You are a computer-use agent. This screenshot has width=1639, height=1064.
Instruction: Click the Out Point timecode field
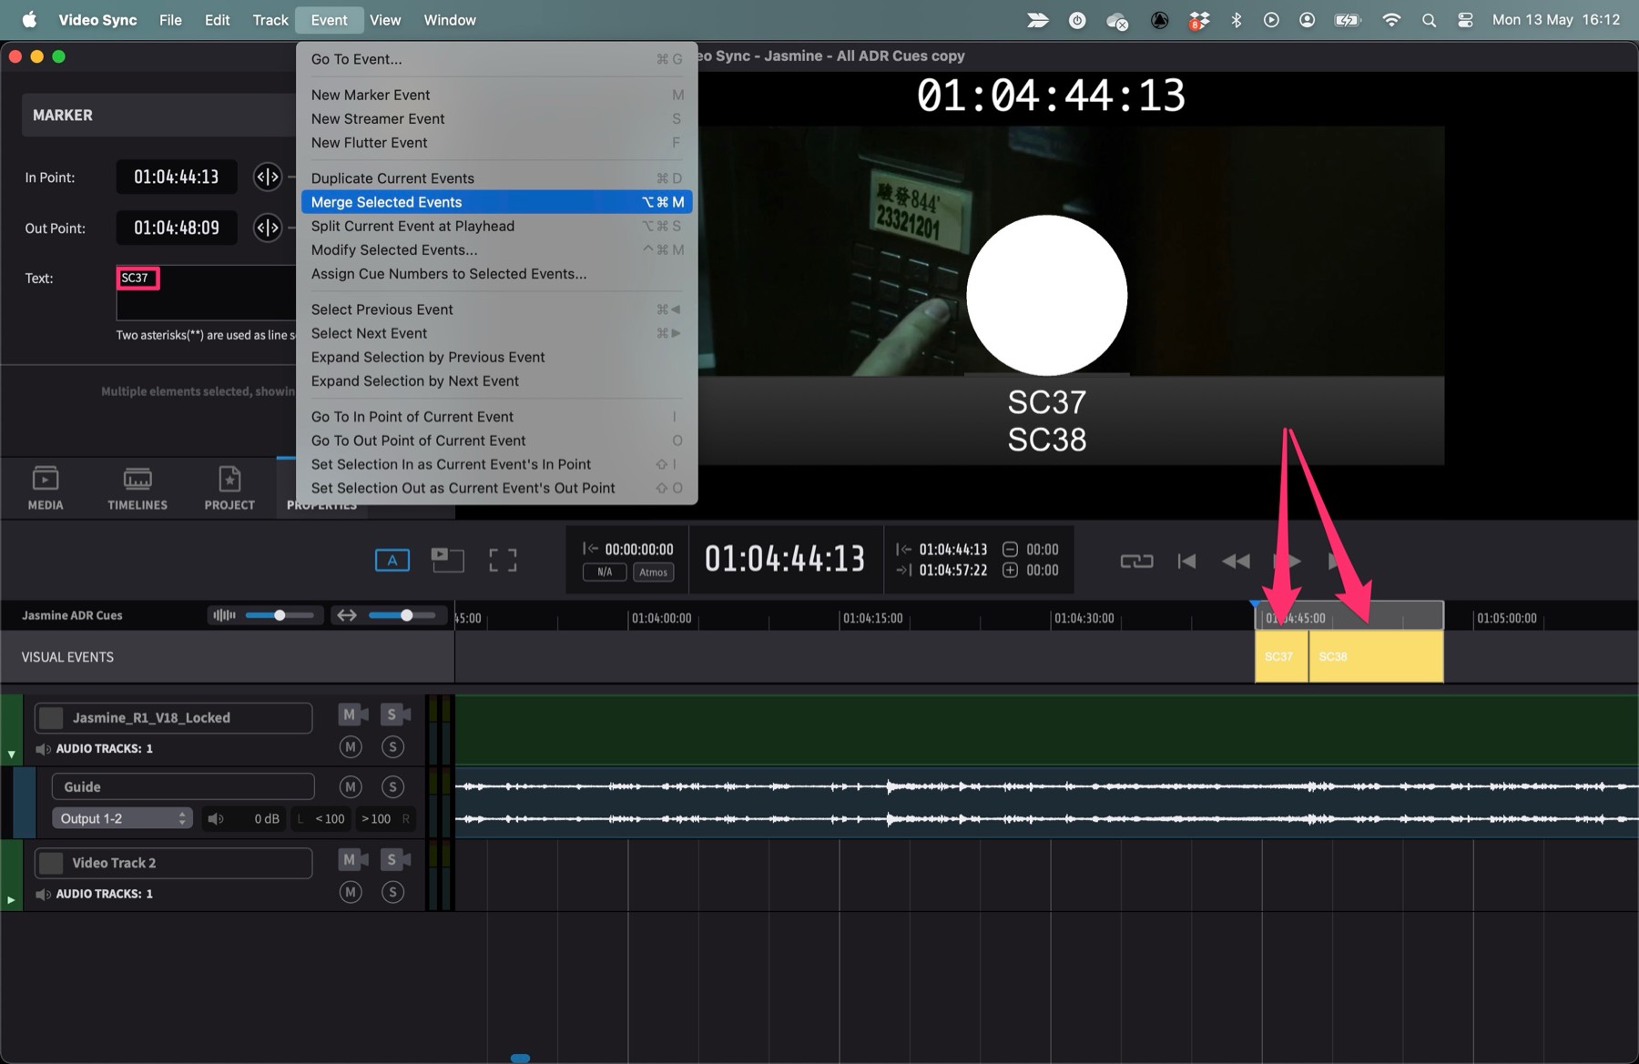tap(177, 228)
